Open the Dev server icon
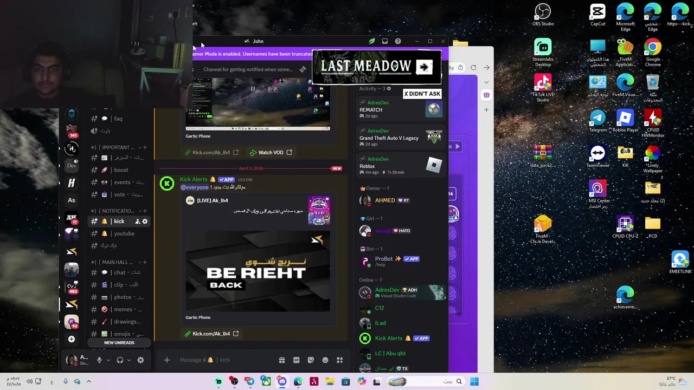Image resolution: width=694 pixels, height=390 pixels. 71,165
